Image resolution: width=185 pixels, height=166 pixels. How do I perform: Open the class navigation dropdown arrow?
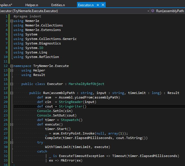click(x=148, y=11)
